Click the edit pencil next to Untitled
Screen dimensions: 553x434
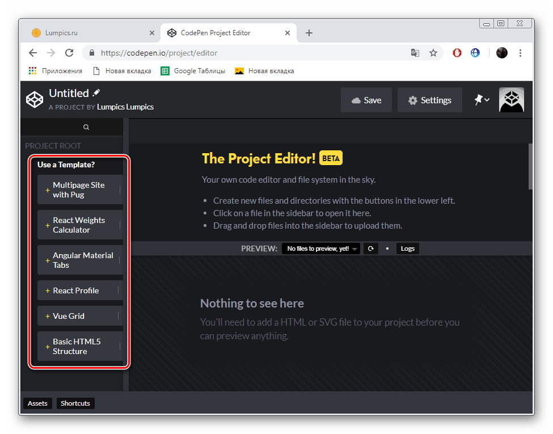click(96, 92)
